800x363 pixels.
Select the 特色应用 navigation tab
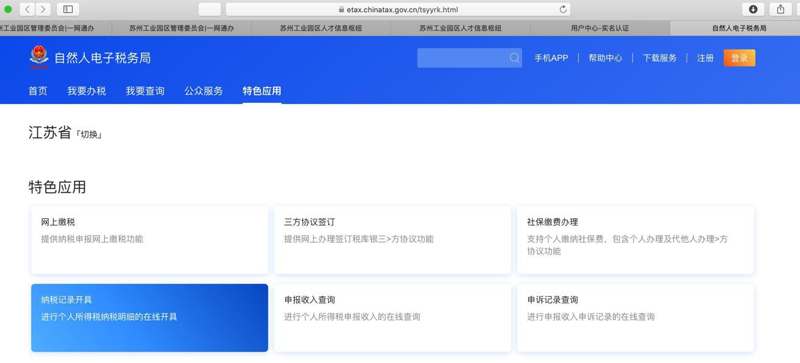pyautogui.click(x=262, y=91)
